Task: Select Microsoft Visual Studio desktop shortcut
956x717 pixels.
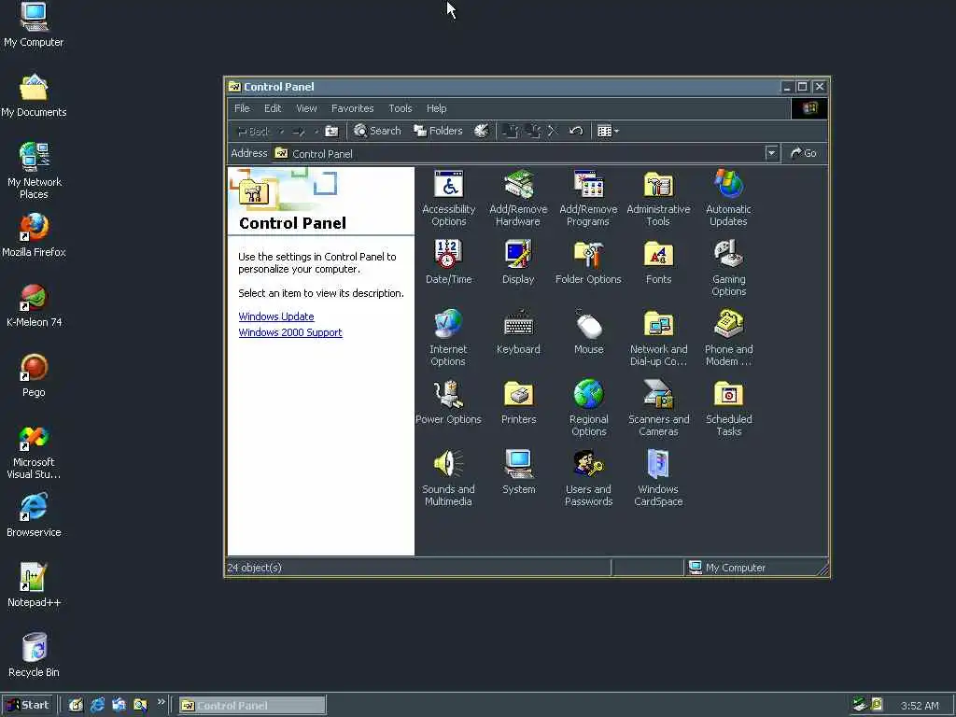Action: (x=34, y=452)
